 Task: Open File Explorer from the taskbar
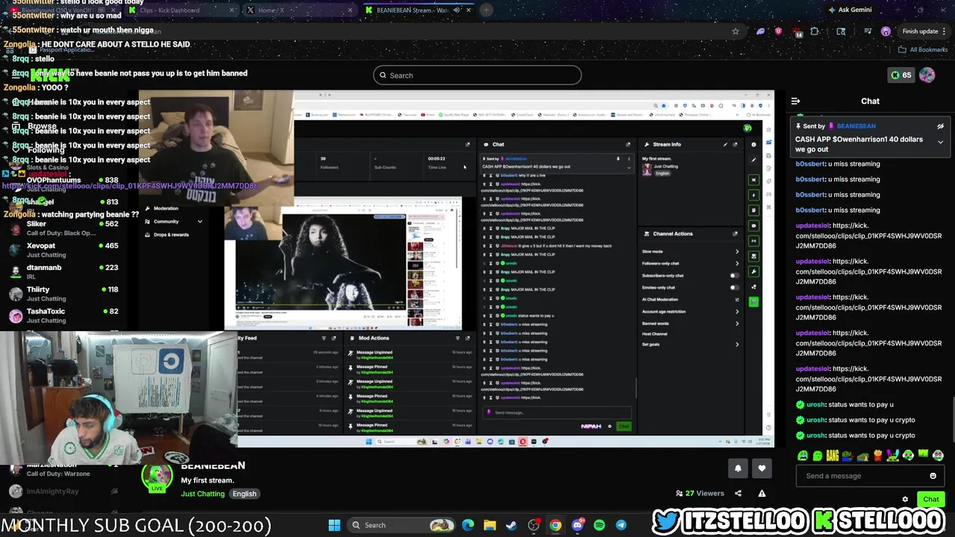489,525
